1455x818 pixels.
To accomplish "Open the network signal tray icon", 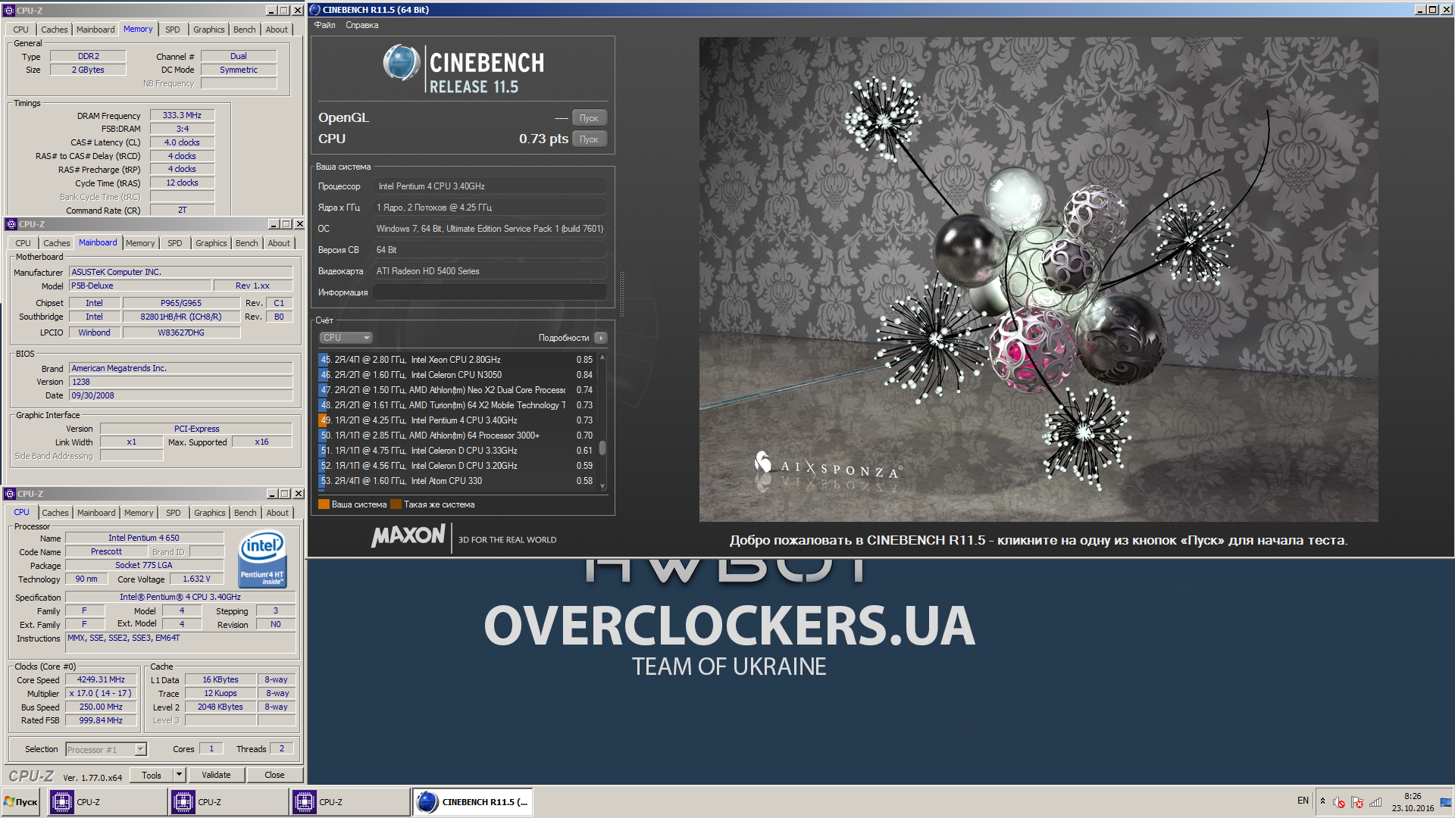I will click(x=1375, y=802).
